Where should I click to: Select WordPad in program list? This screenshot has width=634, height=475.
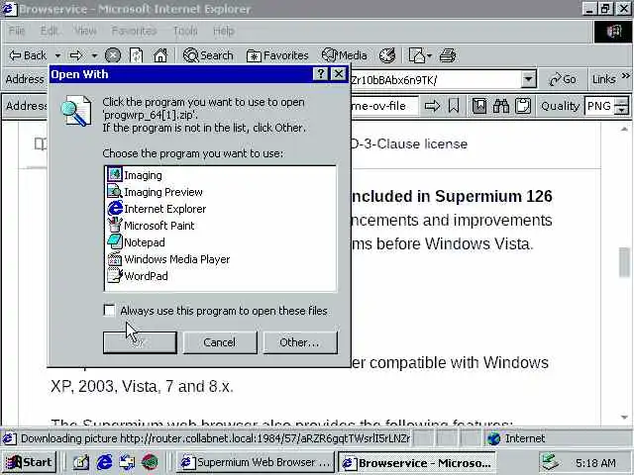146,276
